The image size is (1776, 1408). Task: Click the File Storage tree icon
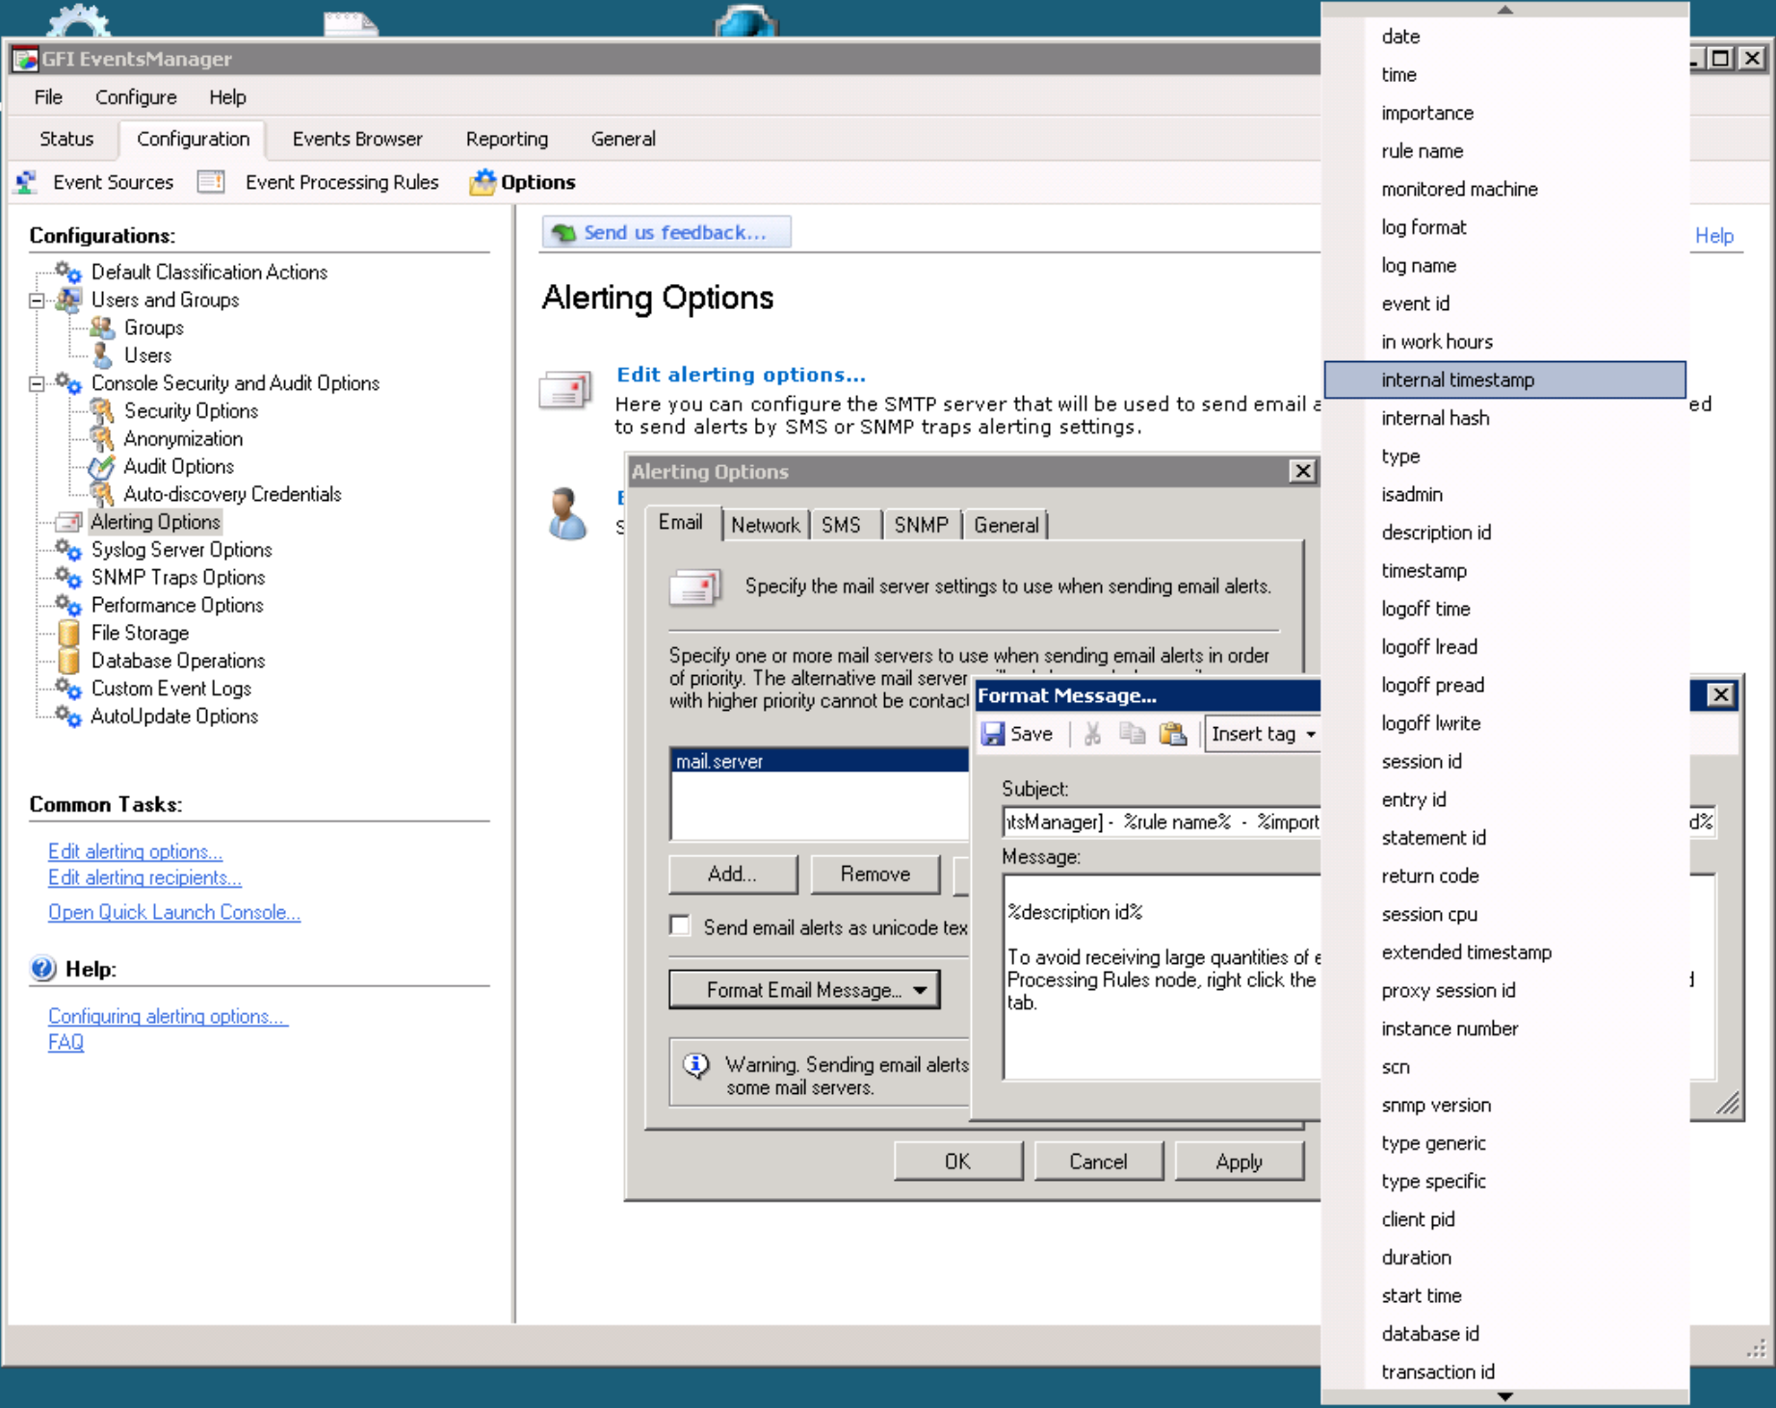[68, 633]
